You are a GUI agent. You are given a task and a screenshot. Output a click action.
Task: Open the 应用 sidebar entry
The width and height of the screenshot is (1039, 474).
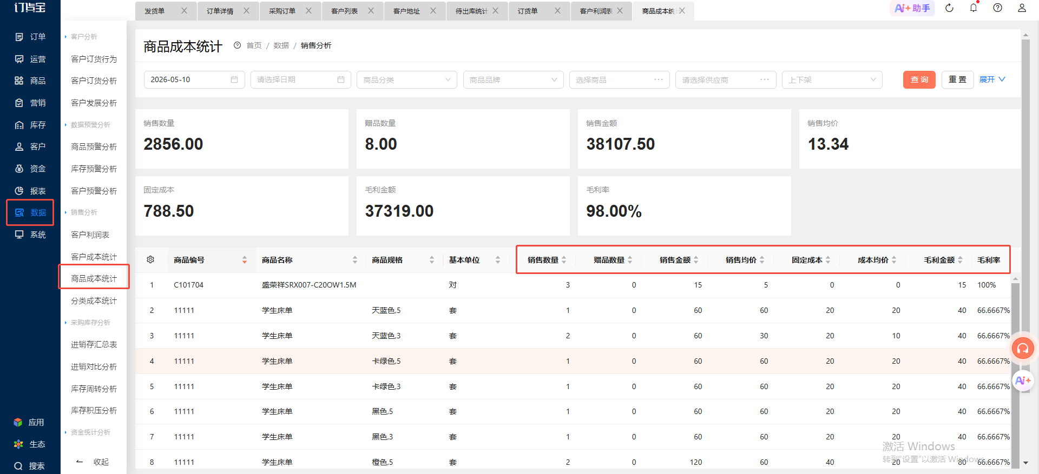[x=29, y=422]
